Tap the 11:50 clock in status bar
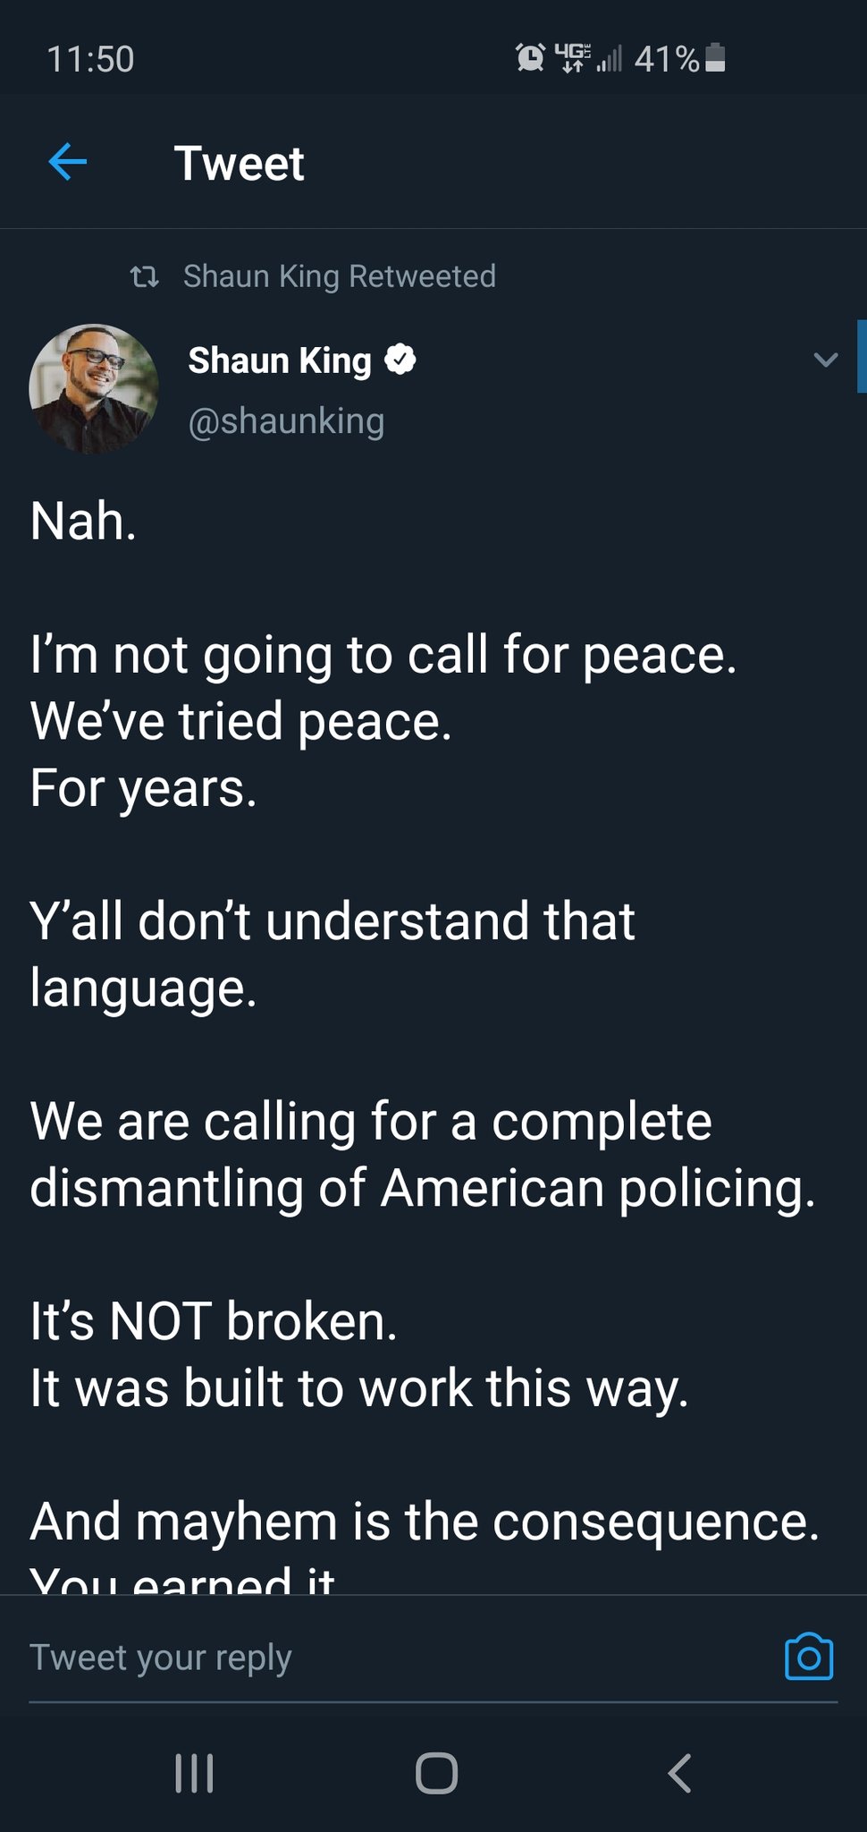This screenshot has width=867, height=1832. pos(90,59)
